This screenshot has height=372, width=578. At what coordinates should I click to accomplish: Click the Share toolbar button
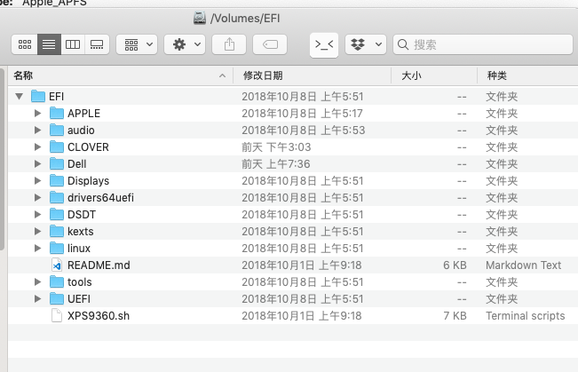click(229, 44)
